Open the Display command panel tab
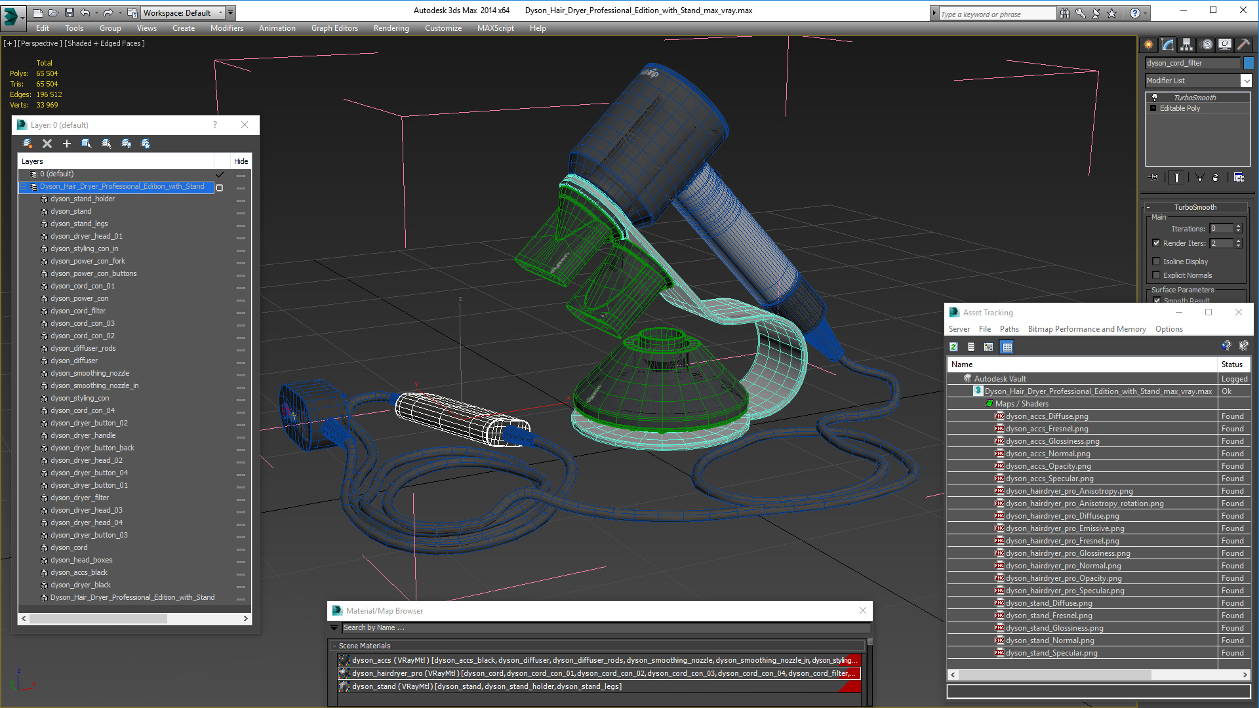The width and height of the screenshot is (1259, 708). pos(1225,45)
